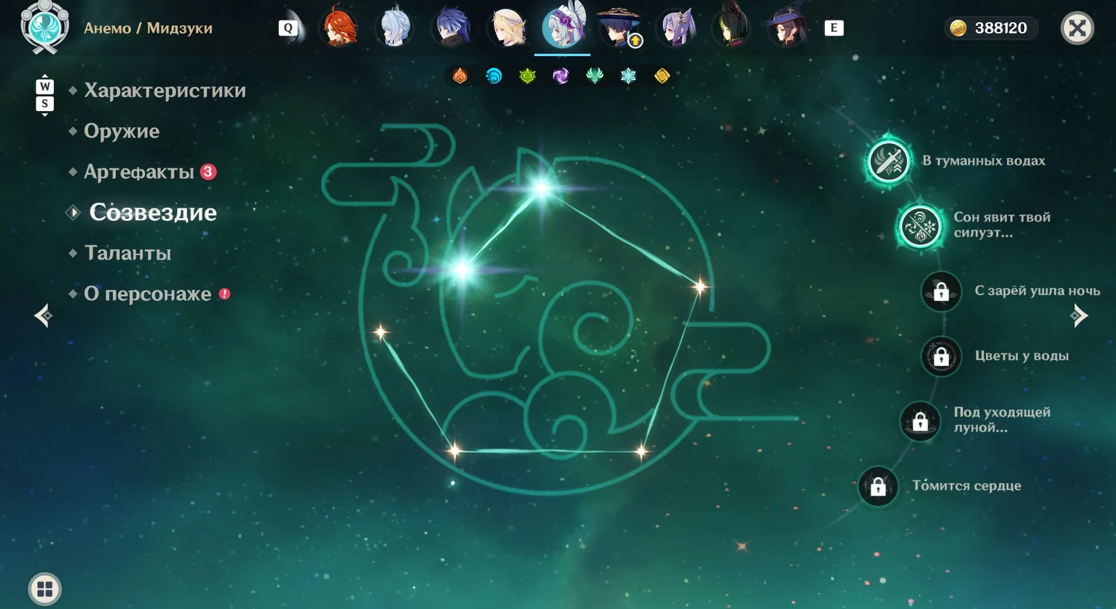This screenshot has height=609, width=1116.
Task: Open the Артефакты tab
Action: point(139,172)
